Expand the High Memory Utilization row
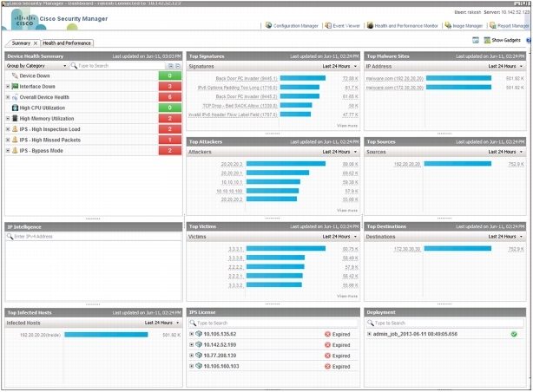The width and height of the screenshot is (533, 392). pyautogui.click(x=8, y=118)
